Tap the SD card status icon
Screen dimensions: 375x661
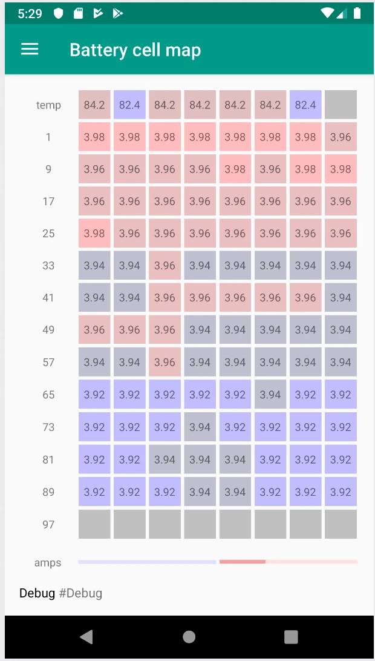click(x=78, y=13)
